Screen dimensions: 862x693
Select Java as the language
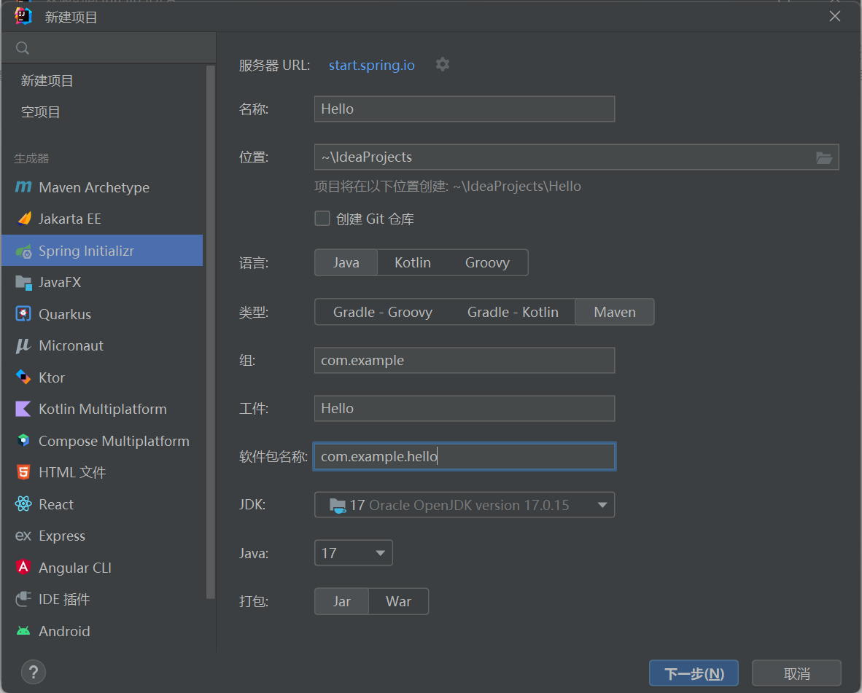[346, 262]
